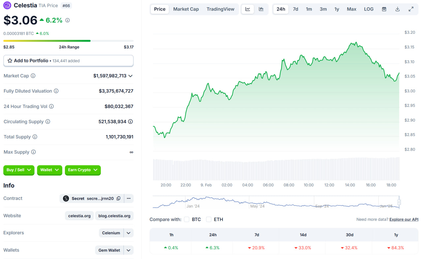Click the 24 Hour Trading Vol info icon

(x=51, y=106)
